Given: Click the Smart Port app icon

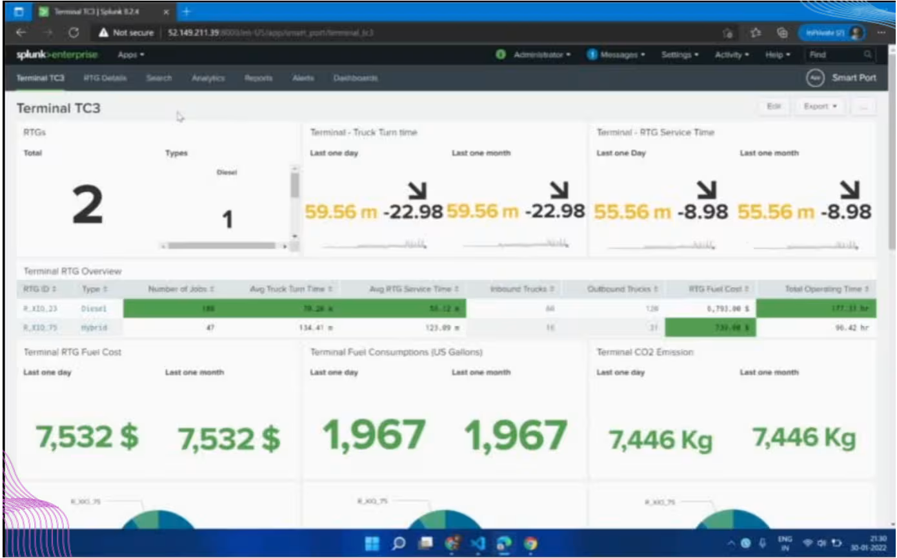Looking at the screenshot, I should (815, 78).
